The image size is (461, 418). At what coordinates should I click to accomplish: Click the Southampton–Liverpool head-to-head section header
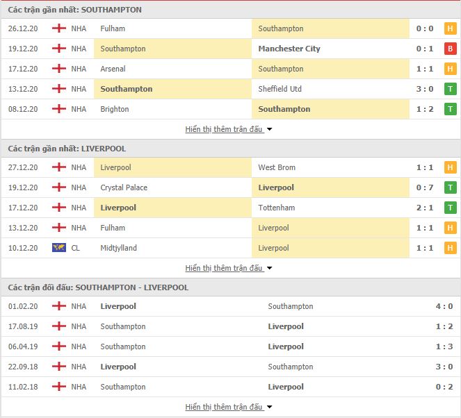pyautogui.click(x=98, y=287)
